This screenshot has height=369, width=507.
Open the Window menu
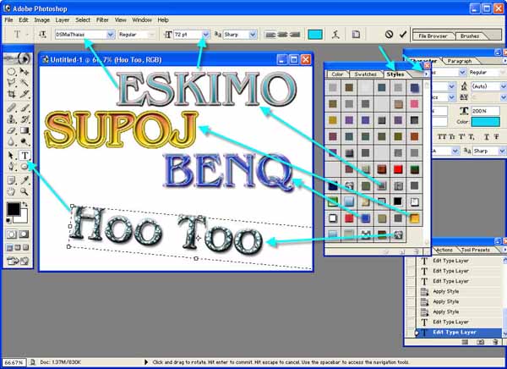point(142,20)
